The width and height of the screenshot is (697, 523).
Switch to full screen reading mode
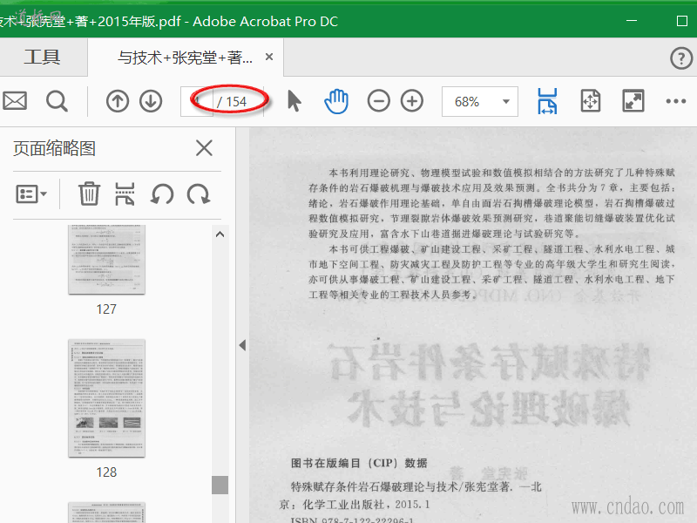click(633, 101)
